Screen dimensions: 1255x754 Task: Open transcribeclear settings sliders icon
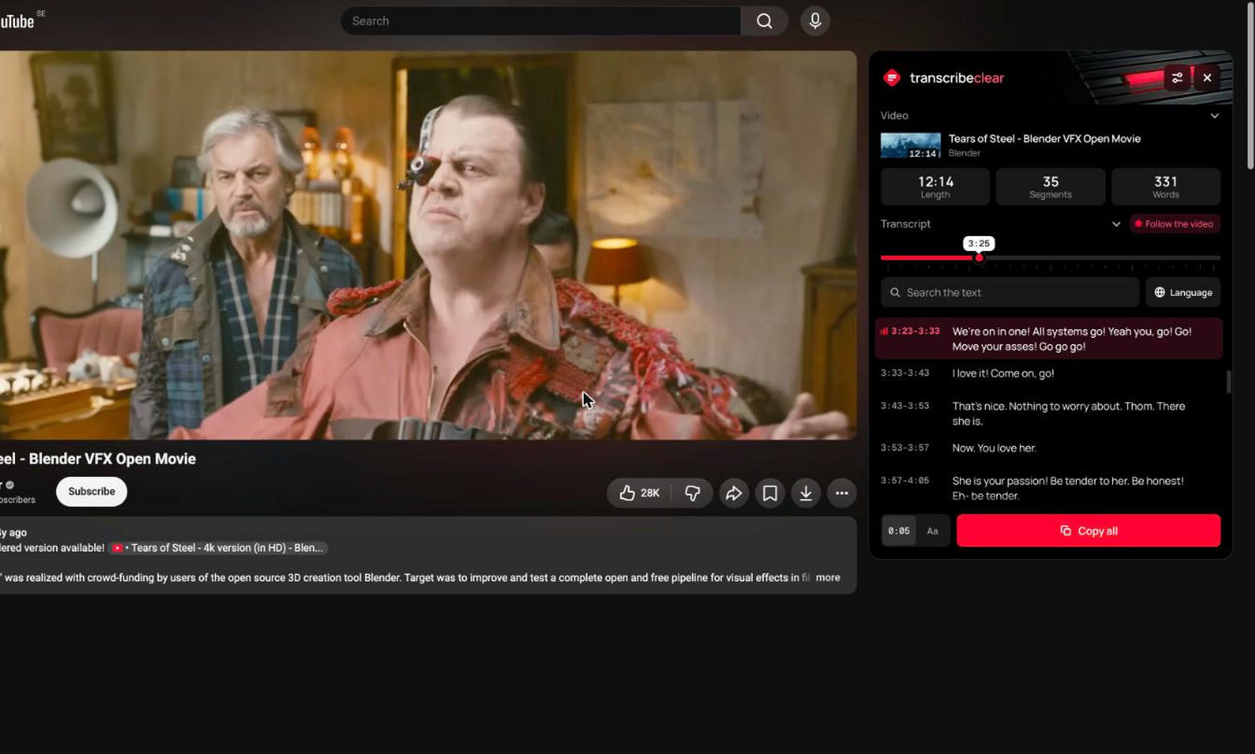coord(1177,78)
